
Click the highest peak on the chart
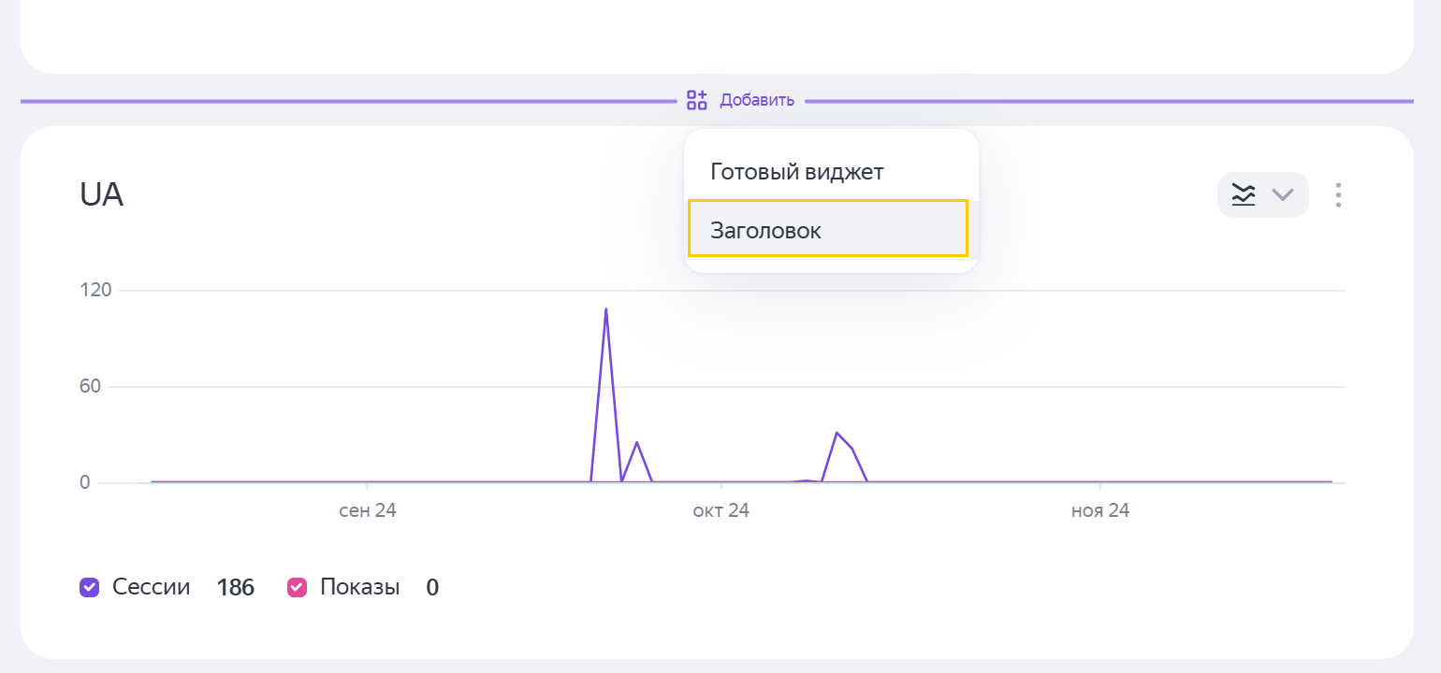(x=606, y=309)
